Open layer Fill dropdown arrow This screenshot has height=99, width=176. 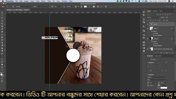(170, 20)
